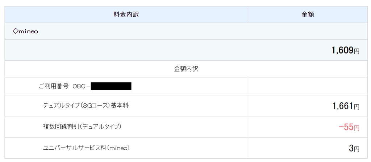Click the 金額 column header

coord(308,15)
